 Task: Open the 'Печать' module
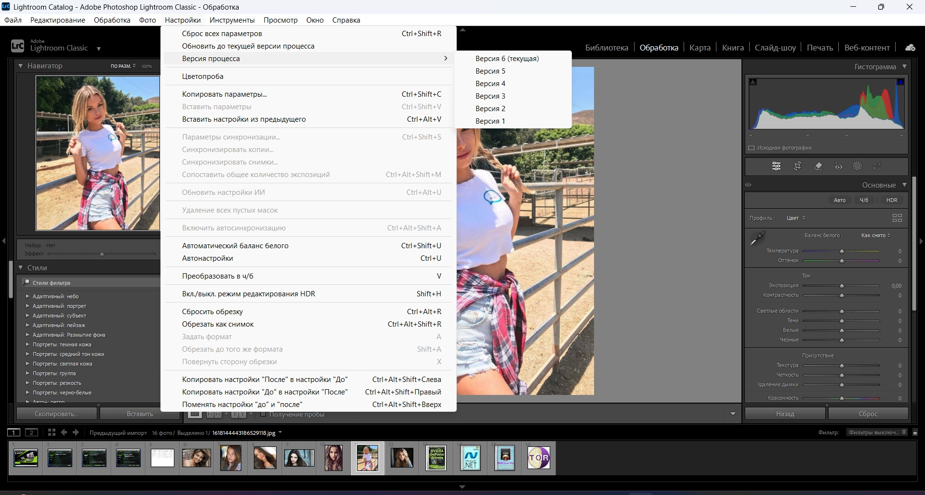point(820,48)
